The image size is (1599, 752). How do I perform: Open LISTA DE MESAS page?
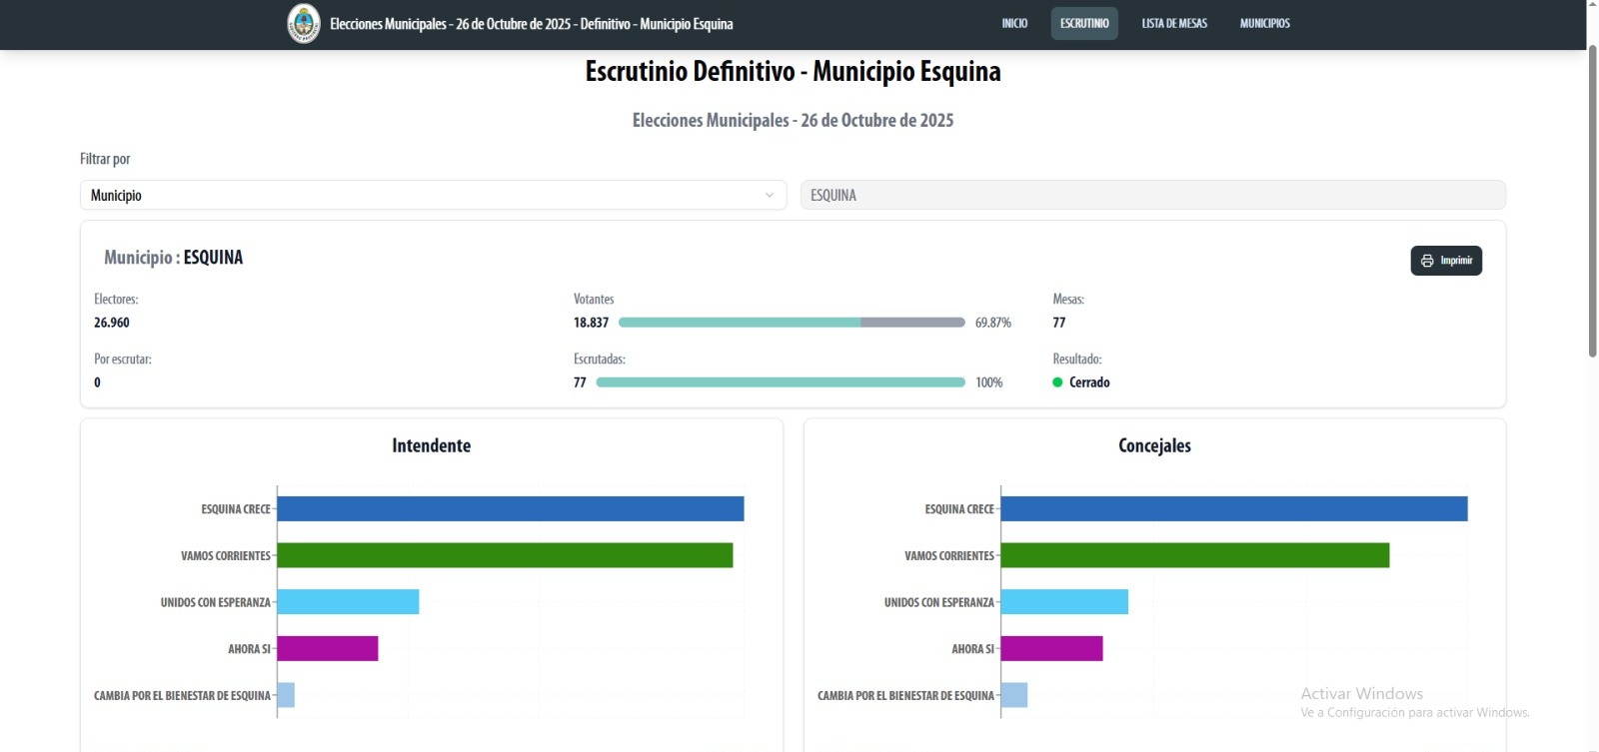coord(1174,24)
